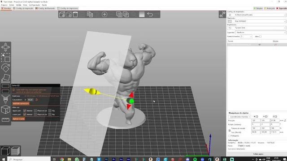The width and height of the screenshot is (287, 161).
Task: Select the Place on face tool
Action: click(5, 78)
